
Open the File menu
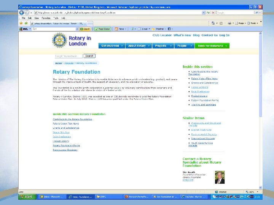(24, 18)
